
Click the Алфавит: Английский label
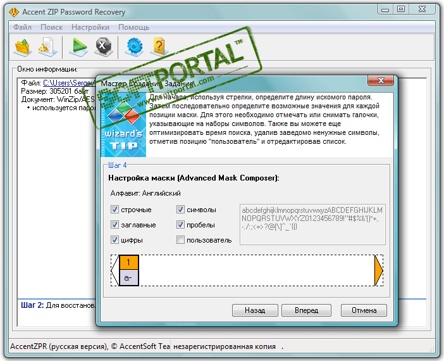point(145,193)
